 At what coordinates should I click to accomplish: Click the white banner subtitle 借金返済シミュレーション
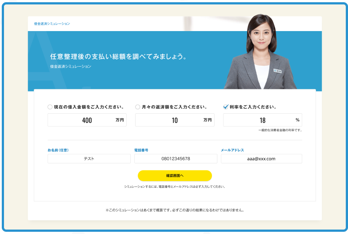[x=71, y=66]
